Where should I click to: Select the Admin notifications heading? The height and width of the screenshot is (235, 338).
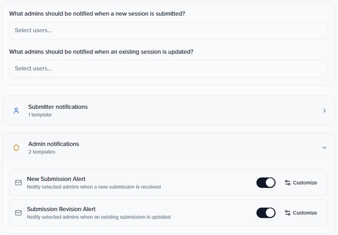click(53, 144)
